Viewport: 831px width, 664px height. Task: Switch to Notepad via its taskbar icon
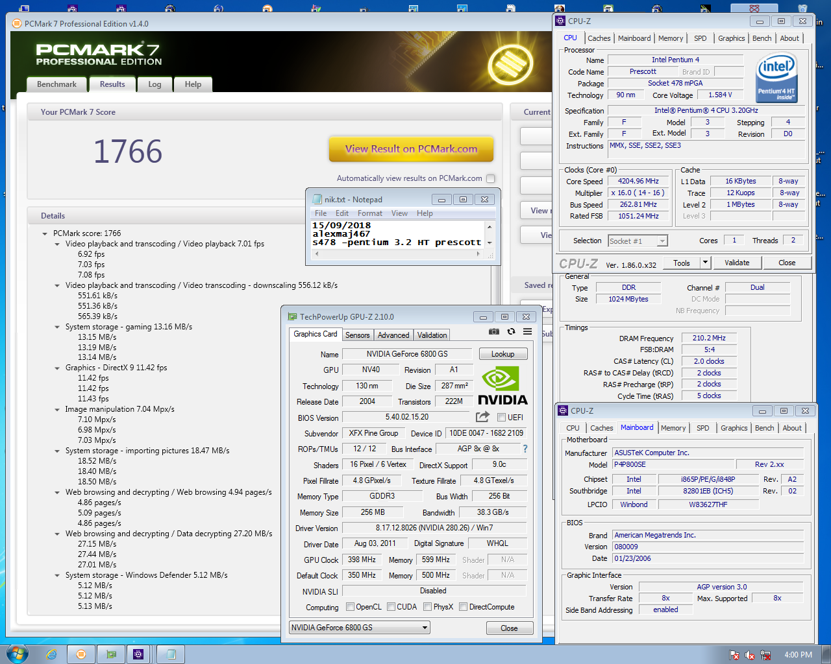coord(171,654)
